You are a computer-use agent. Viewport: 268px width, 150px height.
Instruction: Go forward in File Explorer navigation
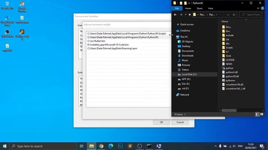click(181, 15)
